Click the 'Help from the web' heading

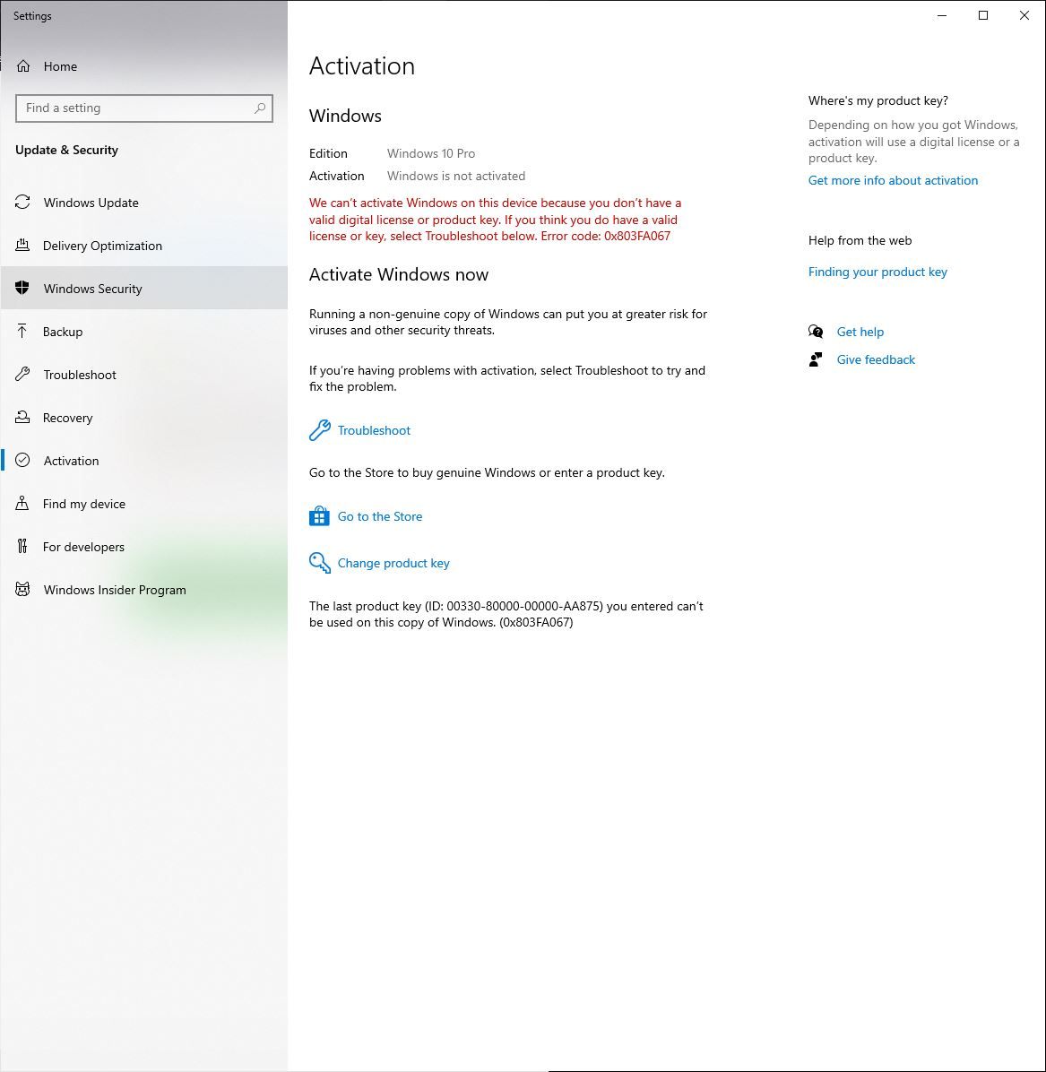(860, 240)
